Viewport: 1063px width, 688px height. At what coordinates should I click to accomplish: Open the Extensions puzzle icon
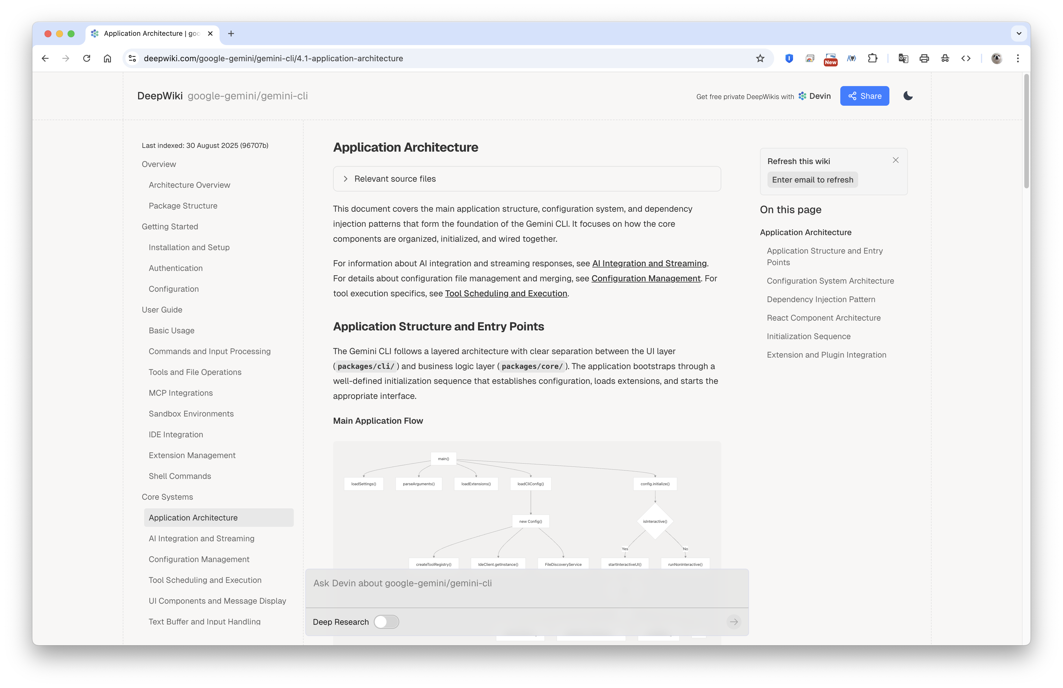point(872,58)
